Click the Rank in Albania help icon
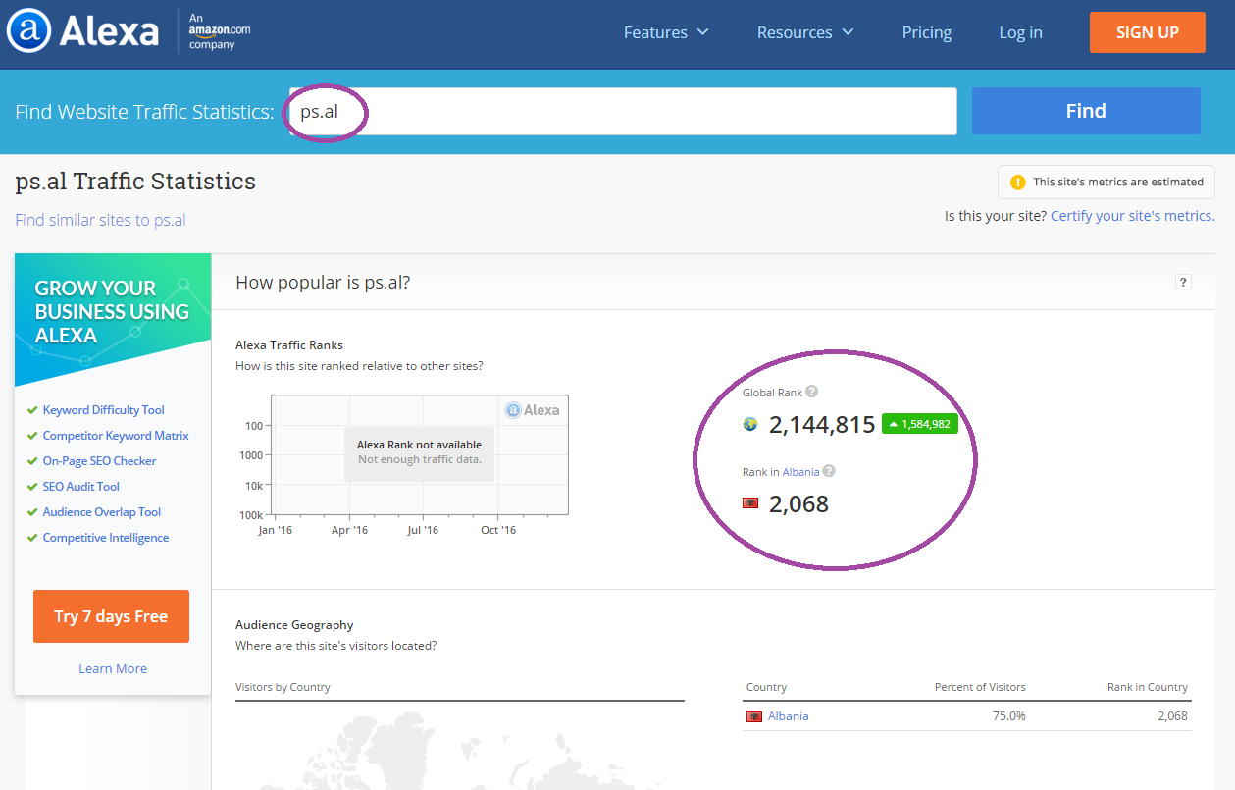Viewport: 1235px width, 790px height. click(829, 471)
